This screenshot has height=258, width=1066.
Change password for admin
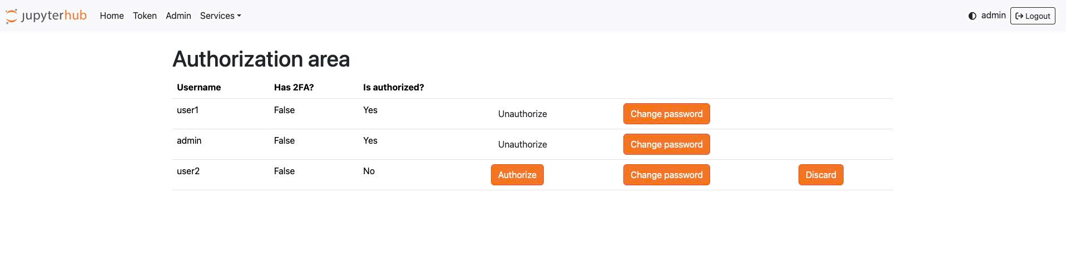666,144
